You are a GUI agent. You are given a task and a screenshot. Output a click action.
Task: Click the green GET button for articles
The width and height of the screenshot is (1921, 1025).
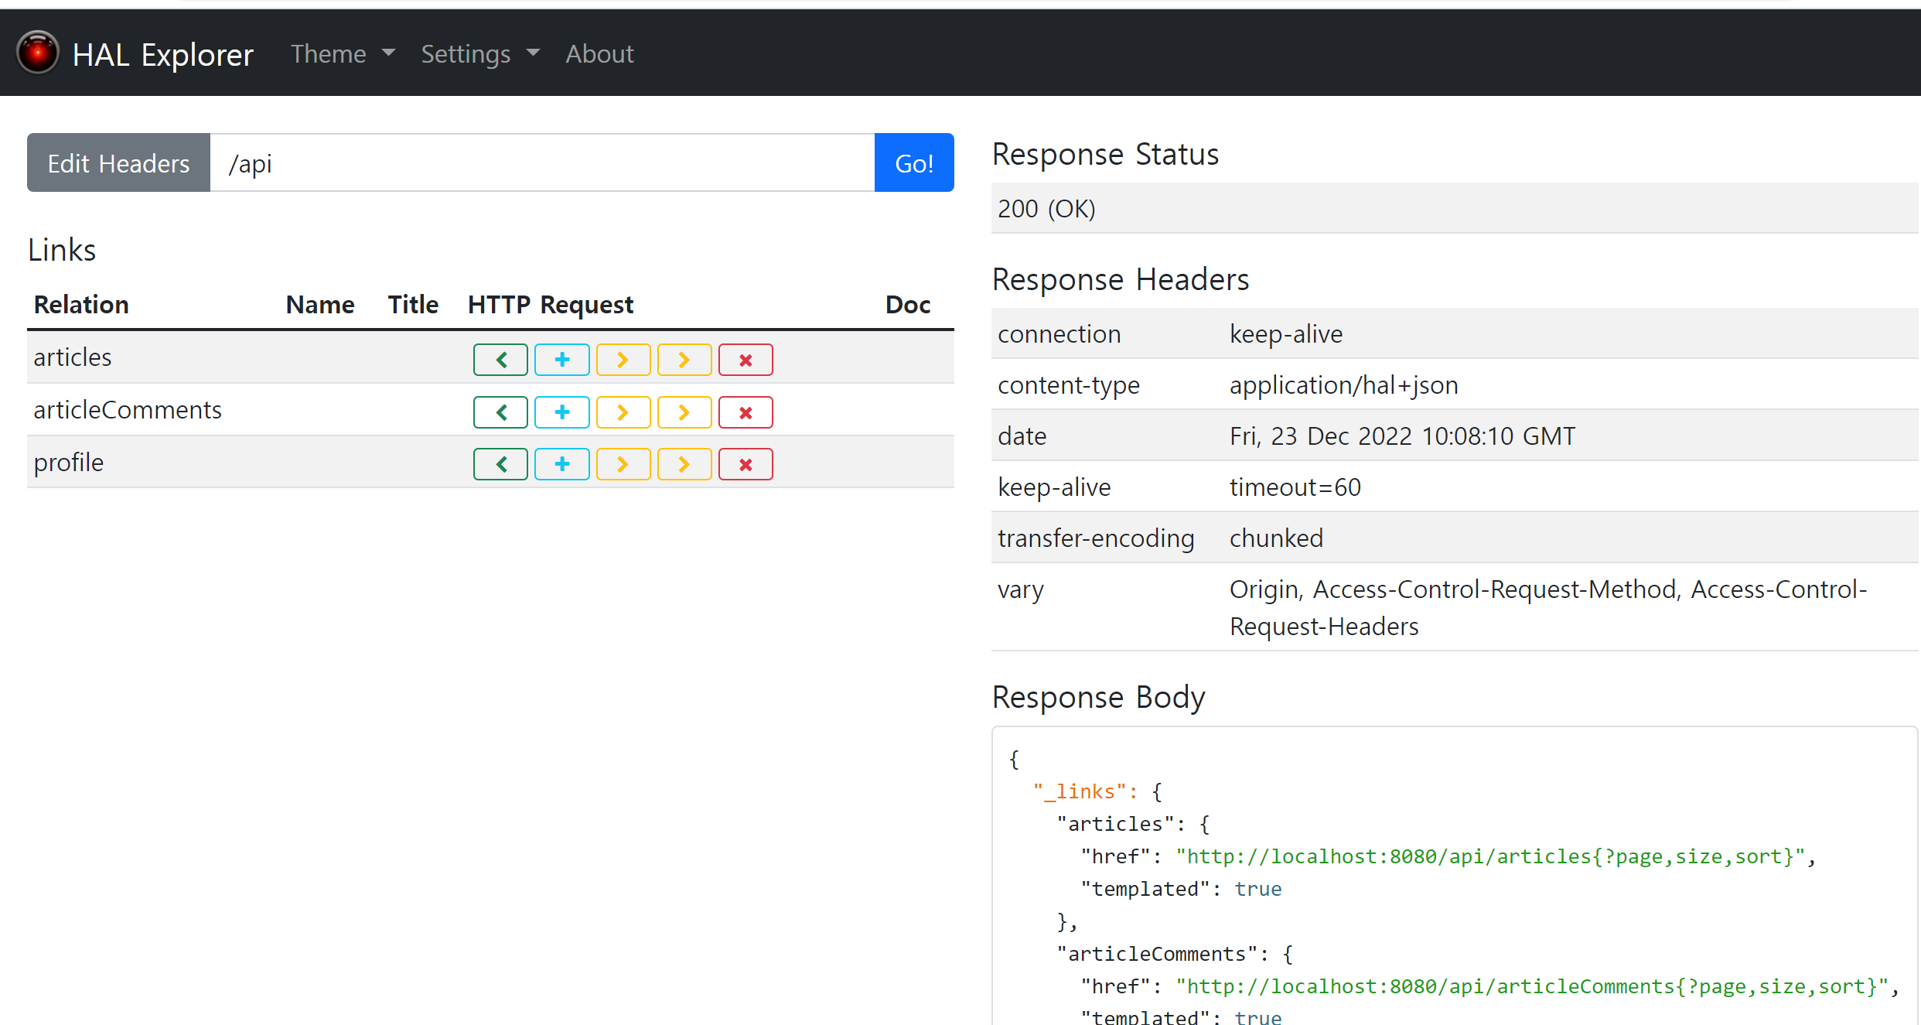tap(500, 360)
